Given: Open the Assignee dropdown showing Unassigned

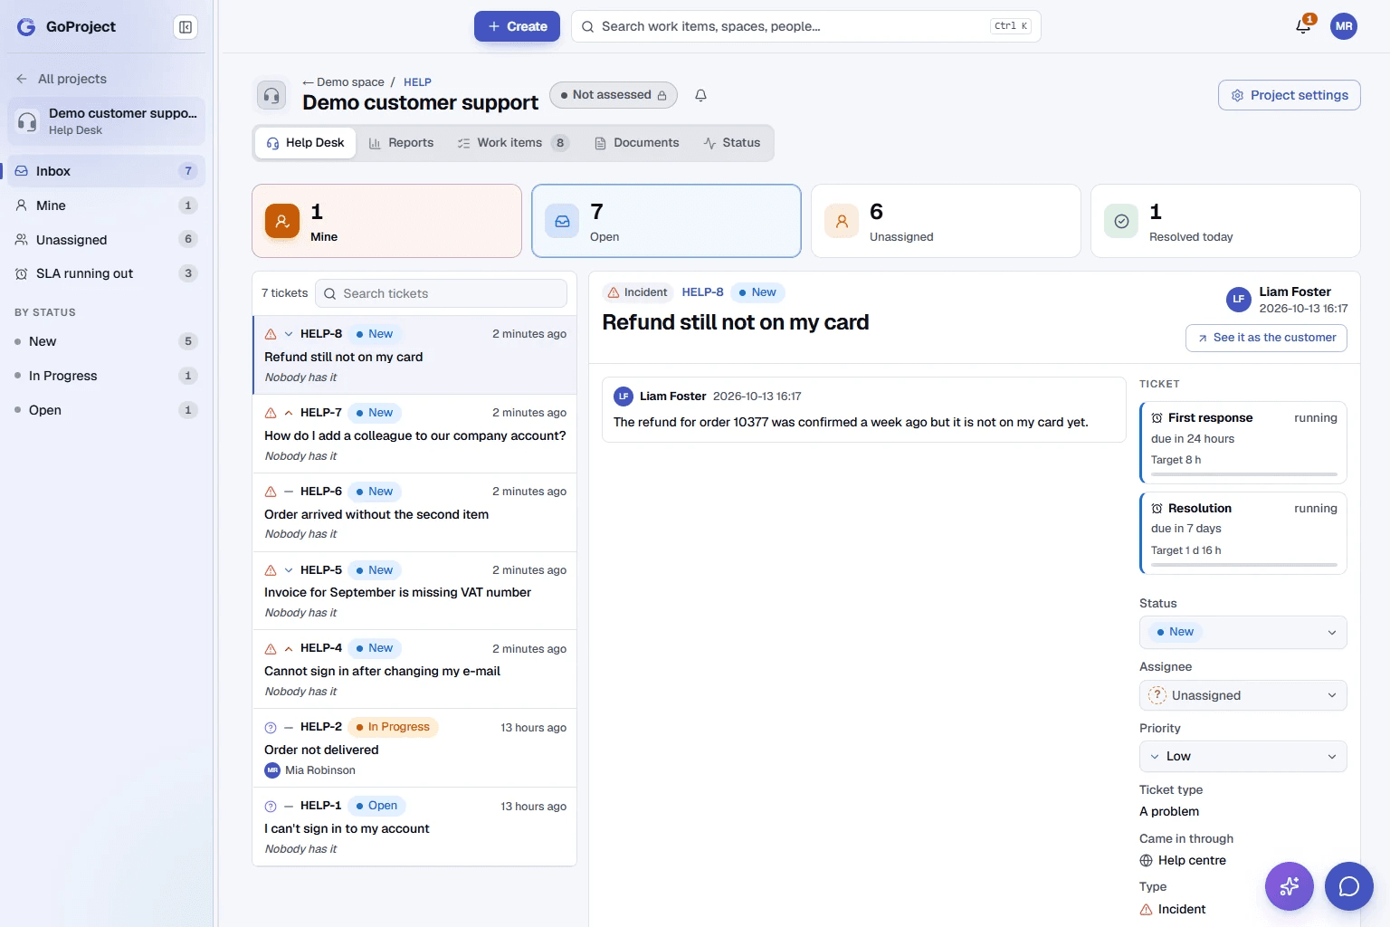Looking at the screenshot, I should coord(1243,695).
